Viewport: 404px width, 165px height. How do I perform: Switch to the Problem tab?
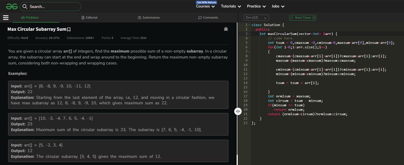30,17
